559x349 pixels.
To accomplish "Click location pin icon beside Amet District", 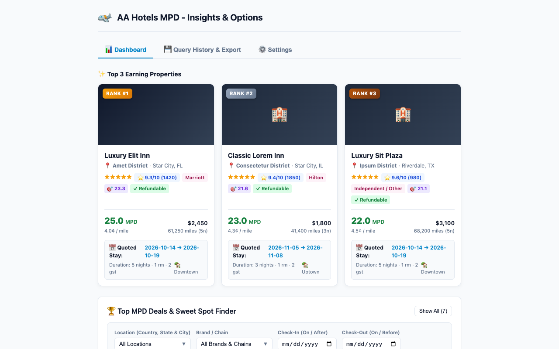I will click(x=107, y=166).
